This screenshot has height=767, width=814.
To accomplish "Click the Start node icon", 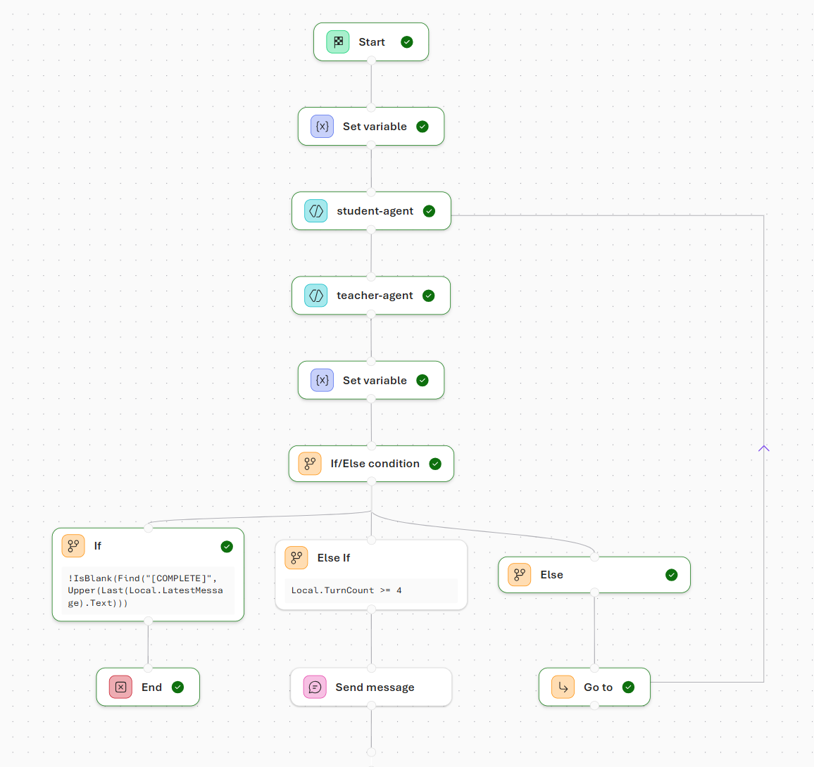I will (x=337, y=42).
